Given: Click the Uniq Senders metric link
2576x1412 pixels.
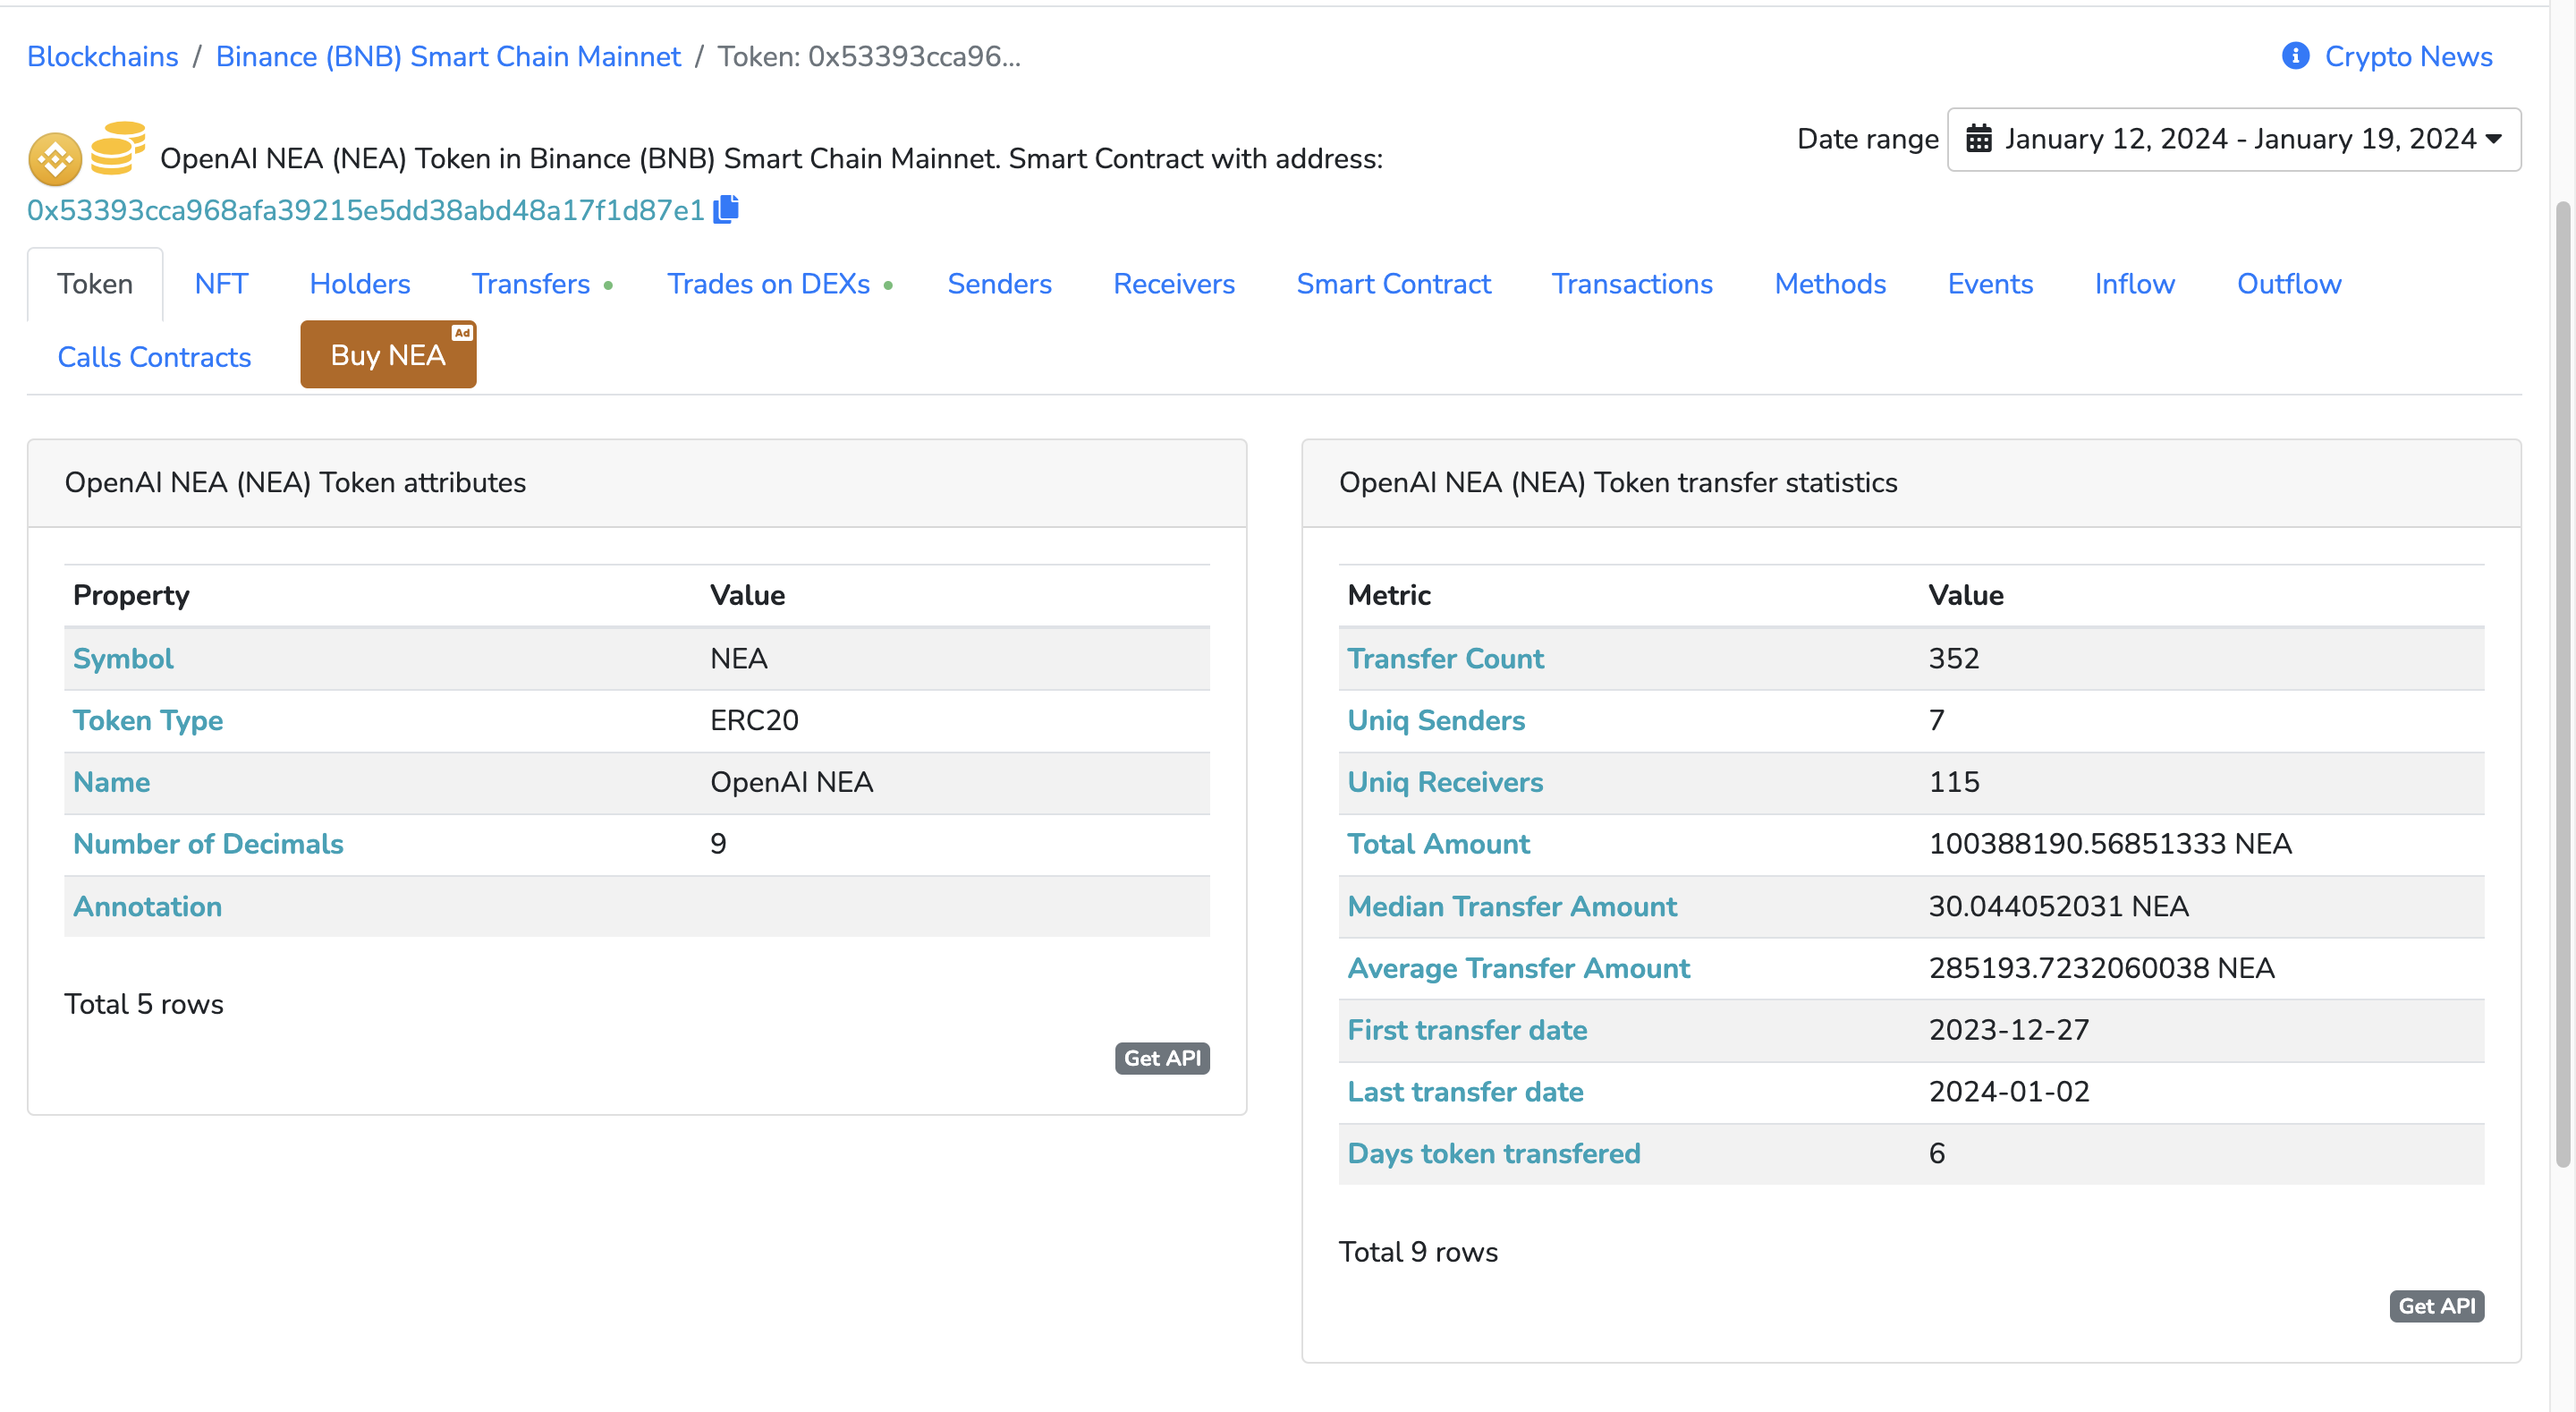Looking at the screenshot, I should coord(1436,720).
